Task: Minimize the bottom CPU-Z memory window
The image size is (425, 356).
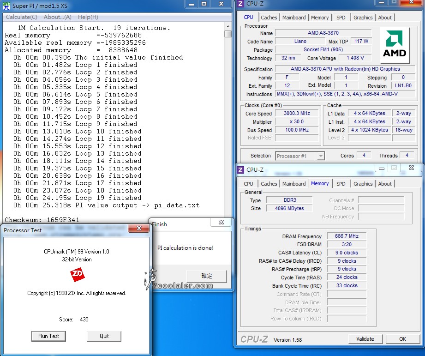Action: (381, 168)
